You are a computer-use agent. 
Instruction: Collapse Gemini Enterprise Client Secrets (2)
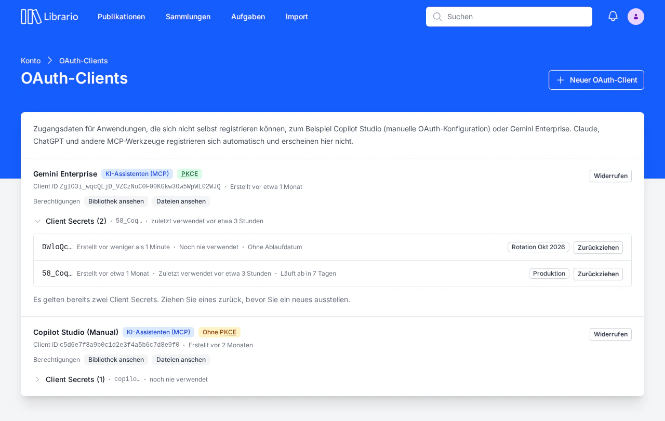pos(70,221)
